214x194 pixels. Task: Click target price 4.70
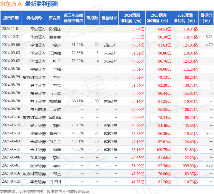pos(209,45)
